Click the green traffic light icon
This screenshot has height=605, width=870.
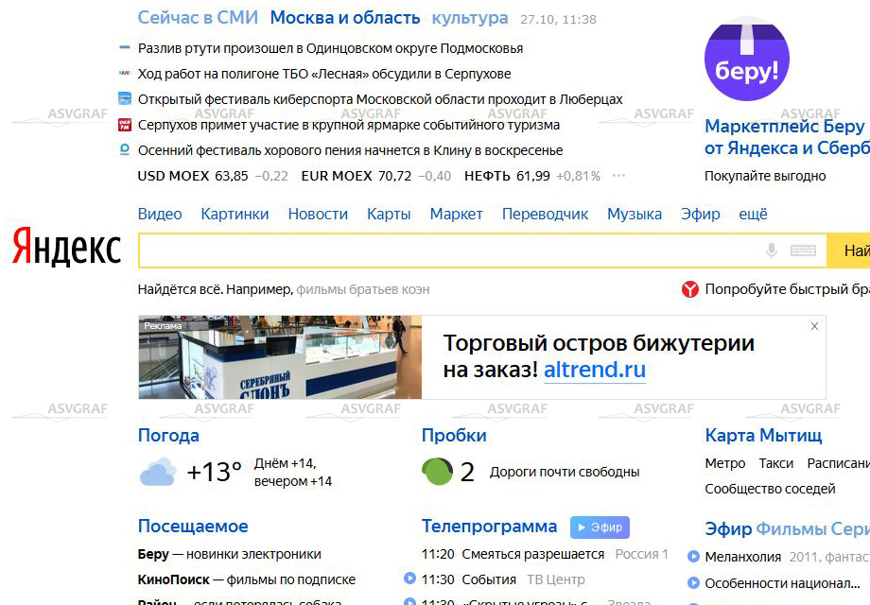[437, 472]
